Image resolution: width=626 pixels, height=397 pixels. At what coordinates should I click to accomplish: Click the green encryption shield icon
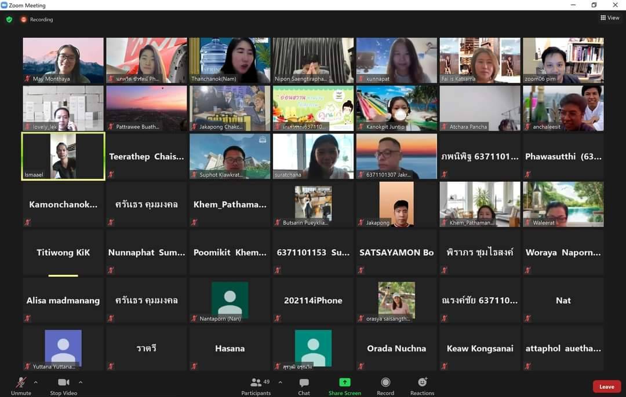click(9, 20)
